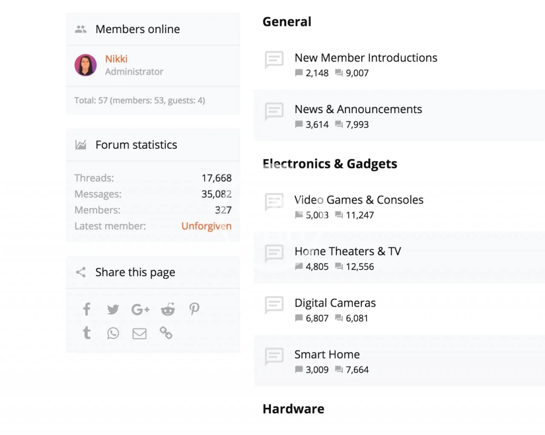Share via WhatsApp icon
545x435 pixels.
(113, 333)
